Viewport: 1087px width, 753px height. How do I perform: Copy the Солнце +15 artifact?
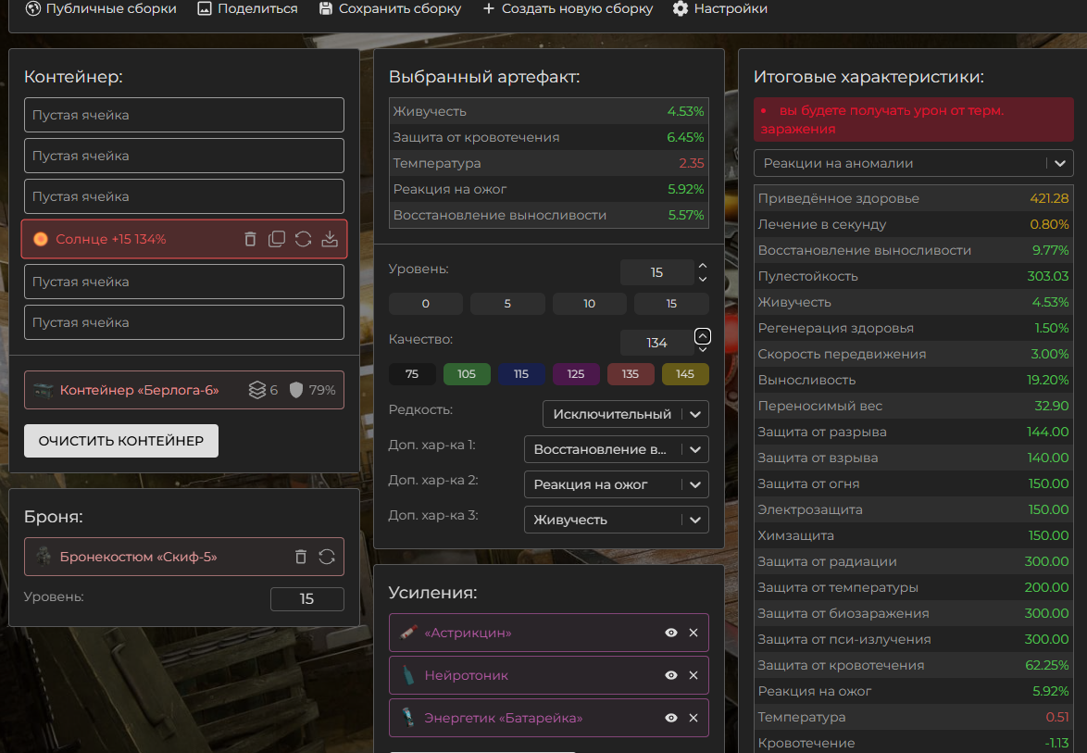(x=277, y=239)
